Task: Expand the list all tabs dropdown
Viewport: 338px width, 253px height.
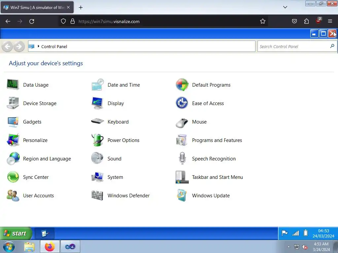Action: coord(285,7)
